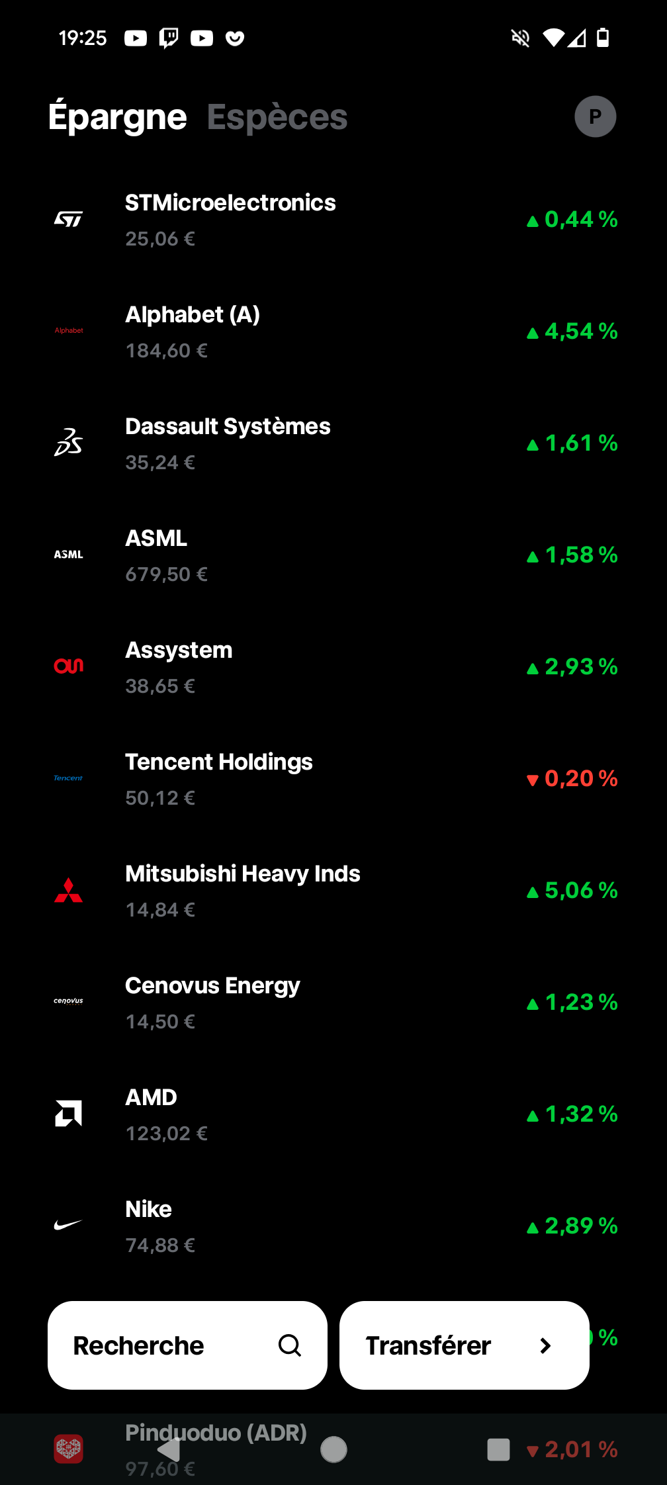Tap the Android home circle button
The image size is (667, 1485).
click(333, 1449)
